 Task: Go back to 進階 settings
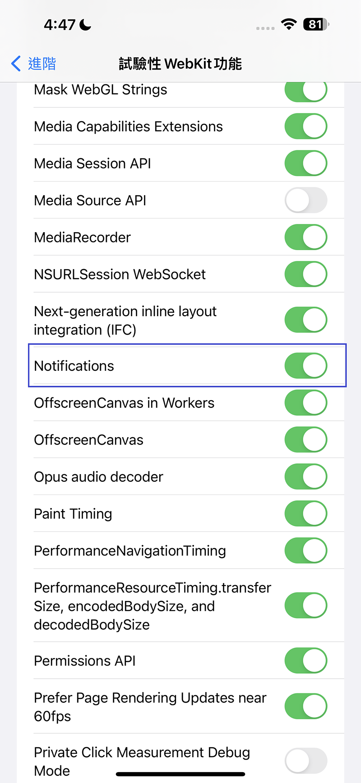click(42, 64)
